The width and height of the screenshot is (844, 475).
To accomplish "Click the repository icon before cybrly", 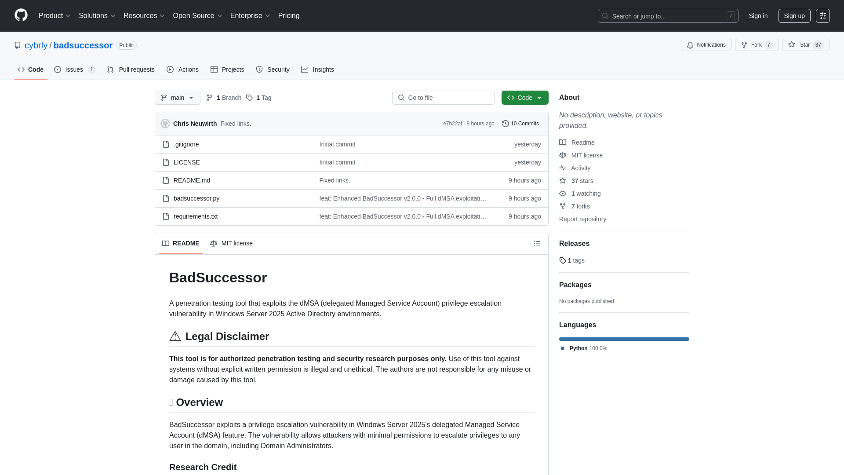I will (x=18, y=45).
